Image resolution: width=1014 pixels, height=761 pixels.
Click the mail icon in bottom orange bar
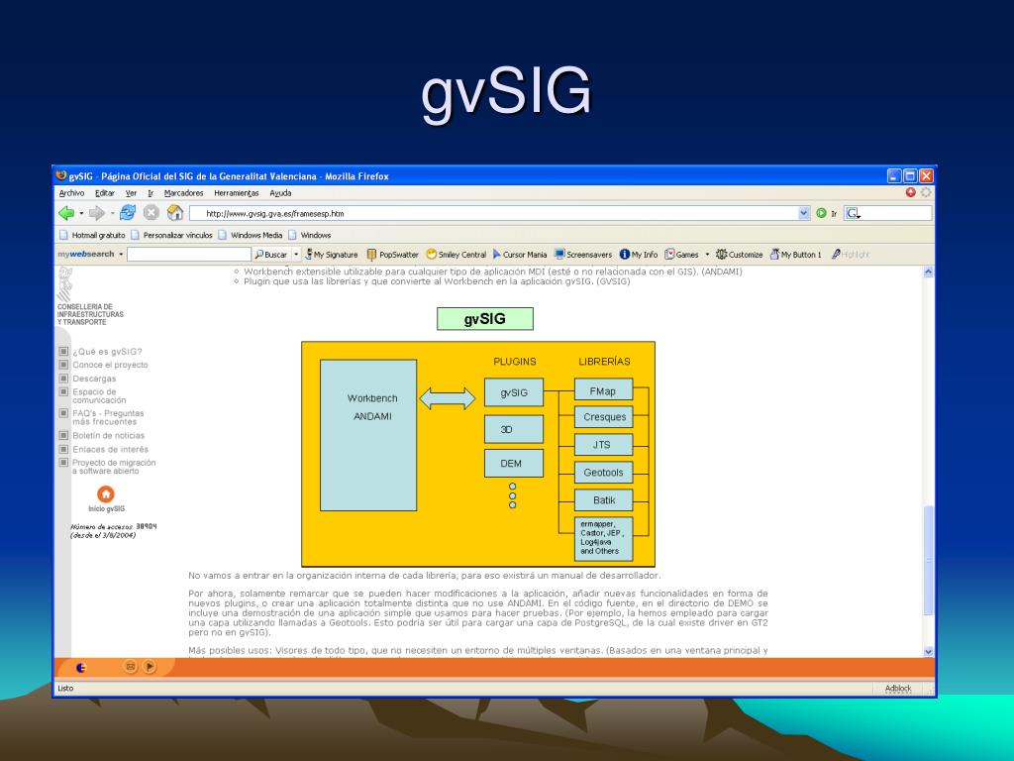point(130,666)
